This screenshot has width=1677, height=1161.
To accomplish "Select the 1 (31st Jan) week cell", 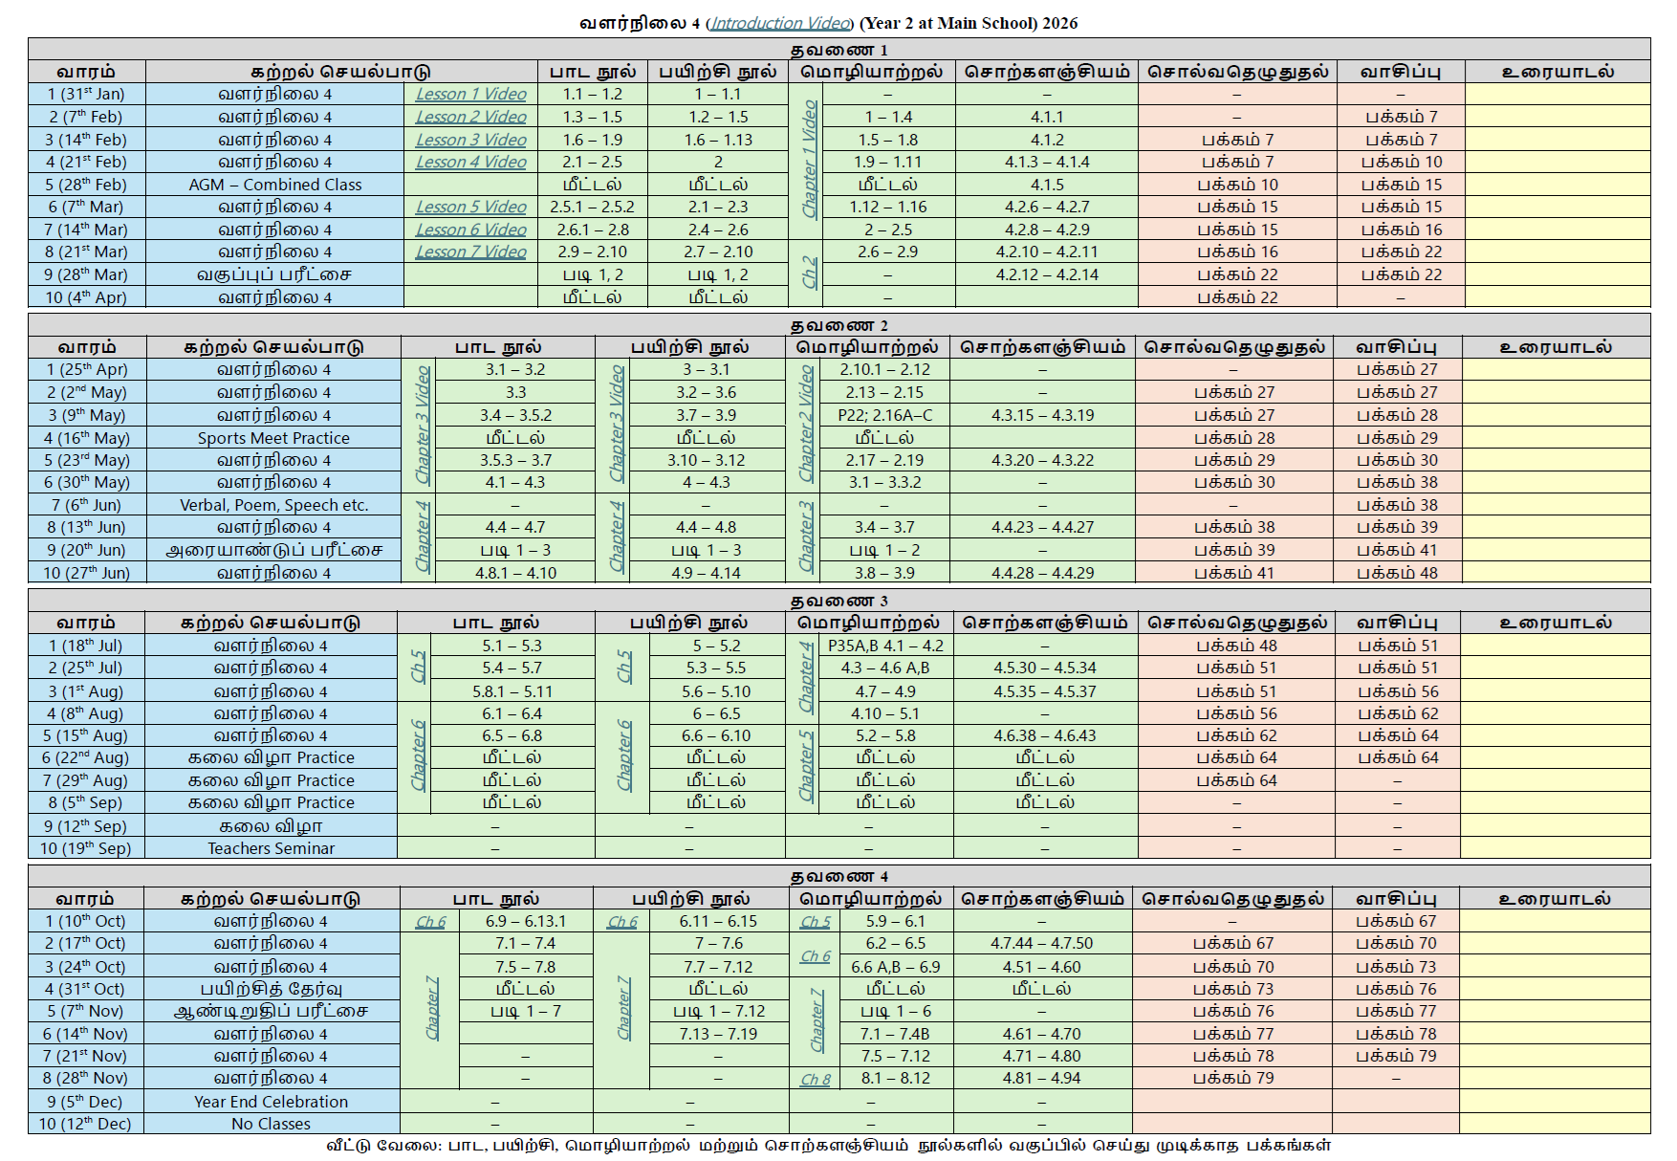I will 86,94.
